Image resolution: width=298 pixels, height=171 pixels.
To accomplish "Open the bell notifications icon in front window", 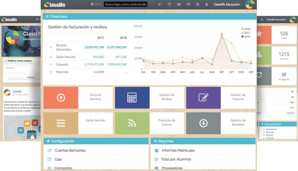I will click(206, 4).
